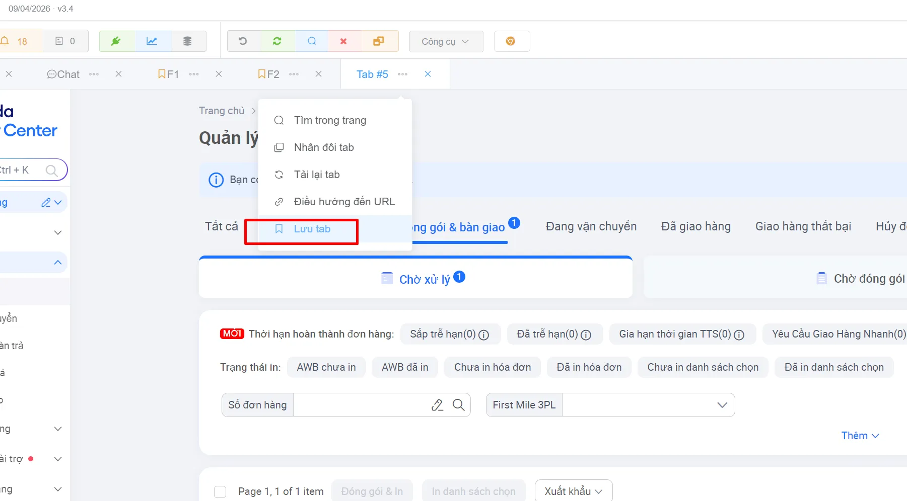Open the Công cụ dropdown
907x501 pixels.
[446, 41]
